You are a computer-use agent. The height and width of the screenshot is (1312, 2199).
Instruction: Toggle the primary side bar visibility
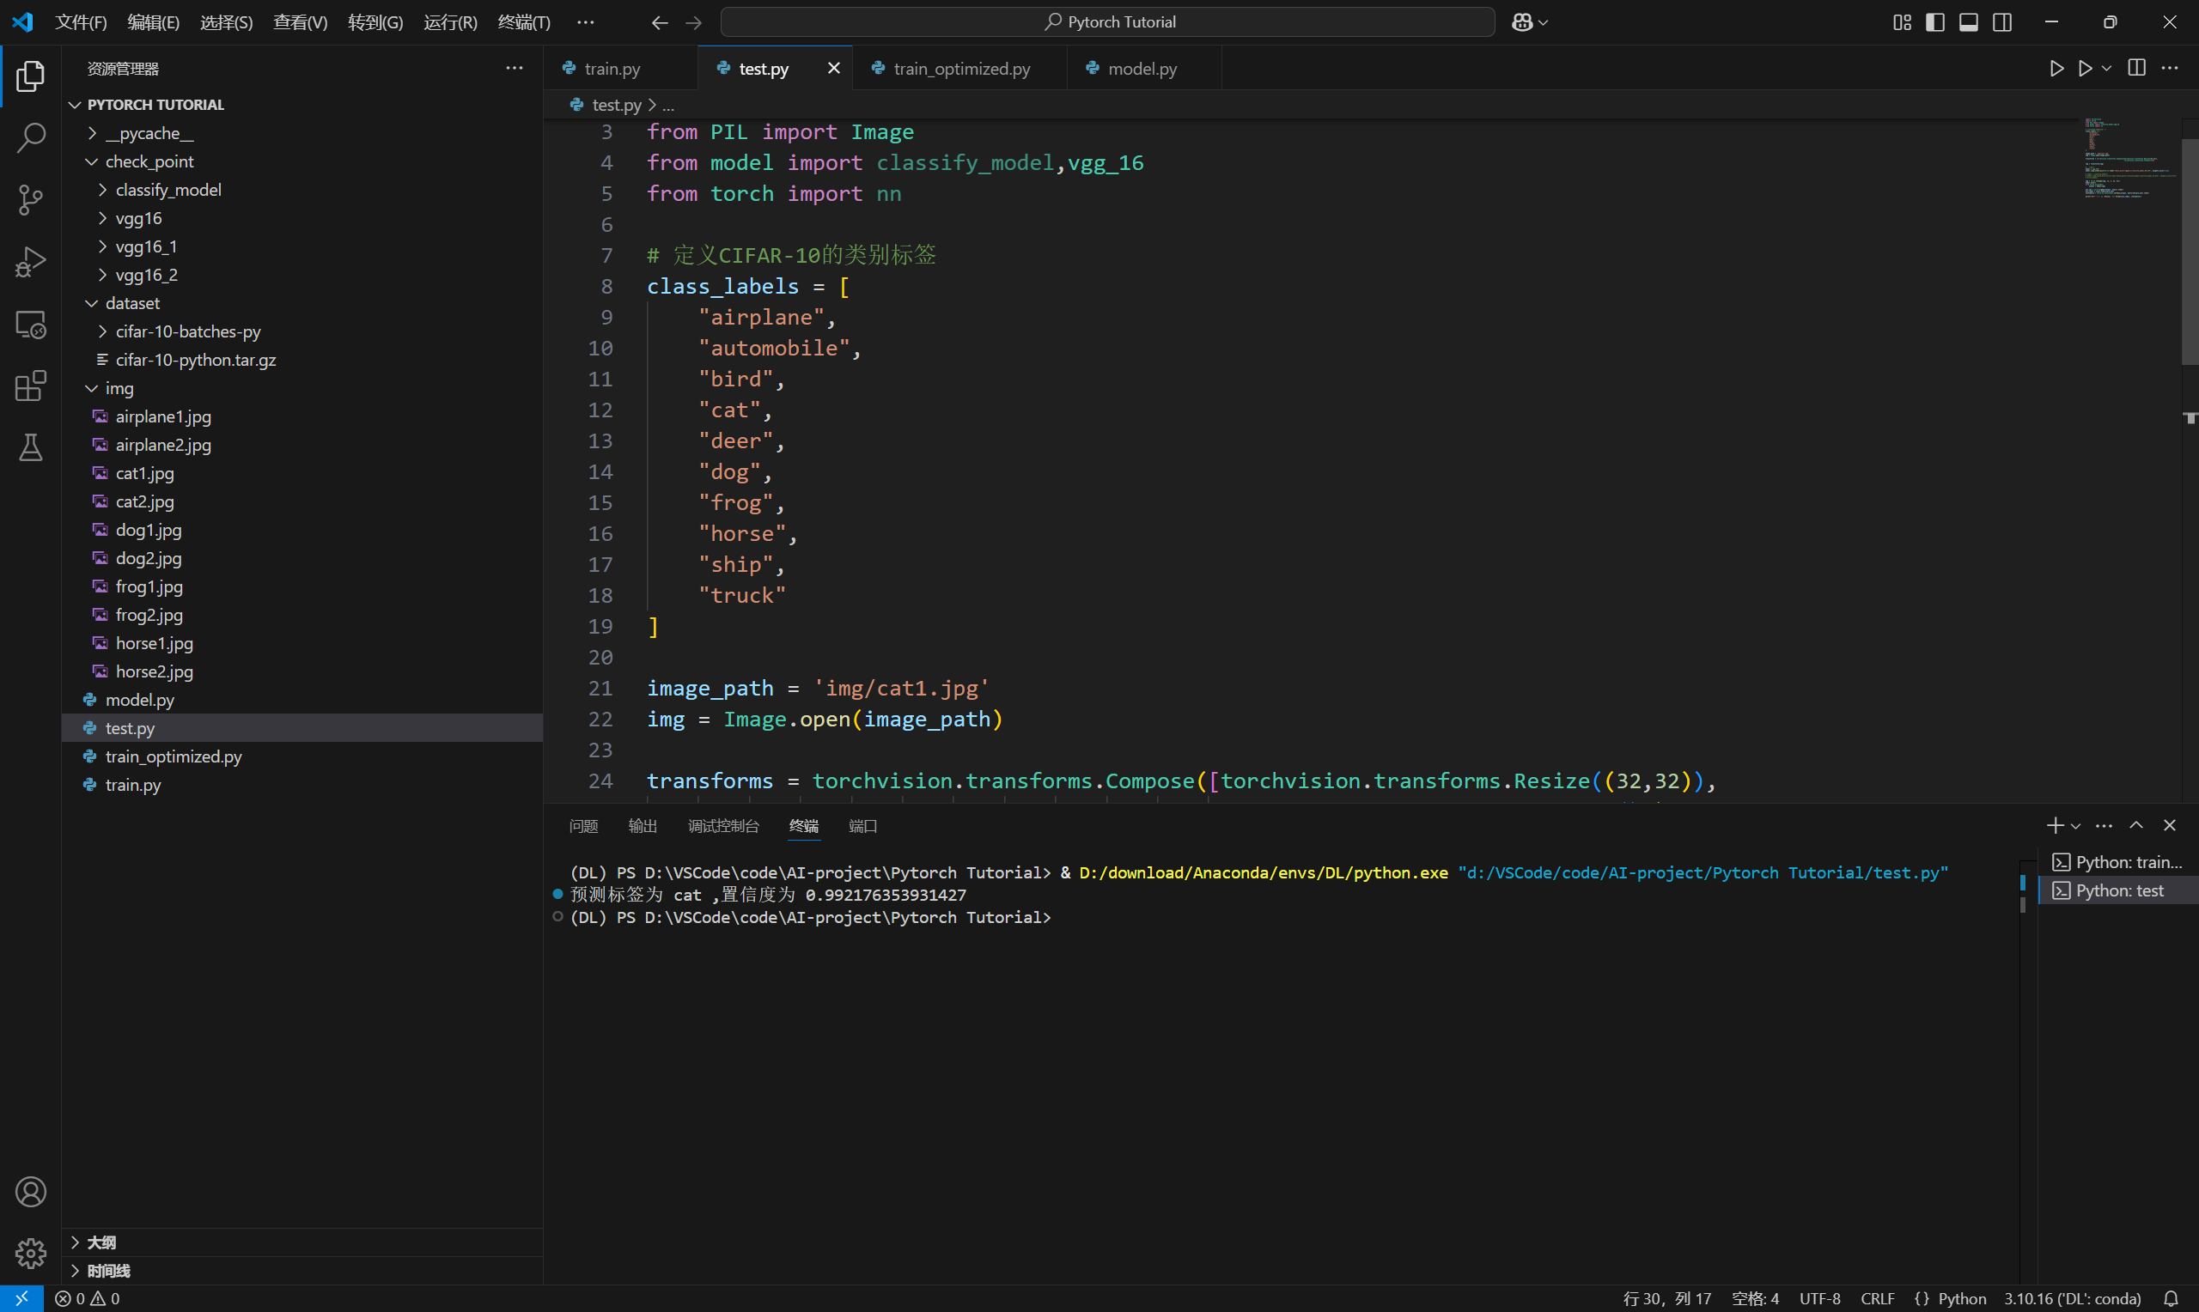[x=1934, y=22]
